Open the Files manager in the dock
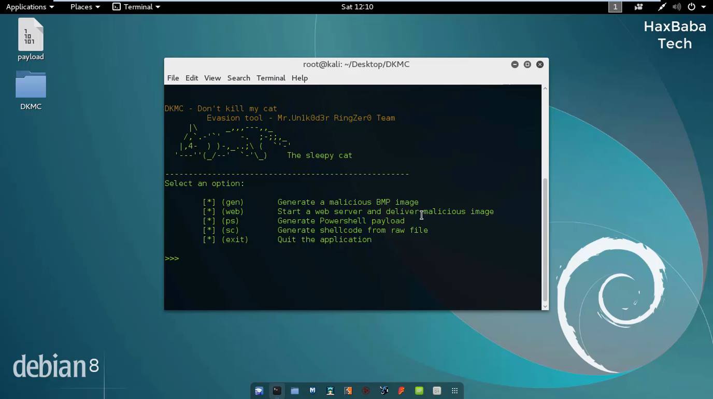This screenshot has width=713, height=399. coord(295,391)
